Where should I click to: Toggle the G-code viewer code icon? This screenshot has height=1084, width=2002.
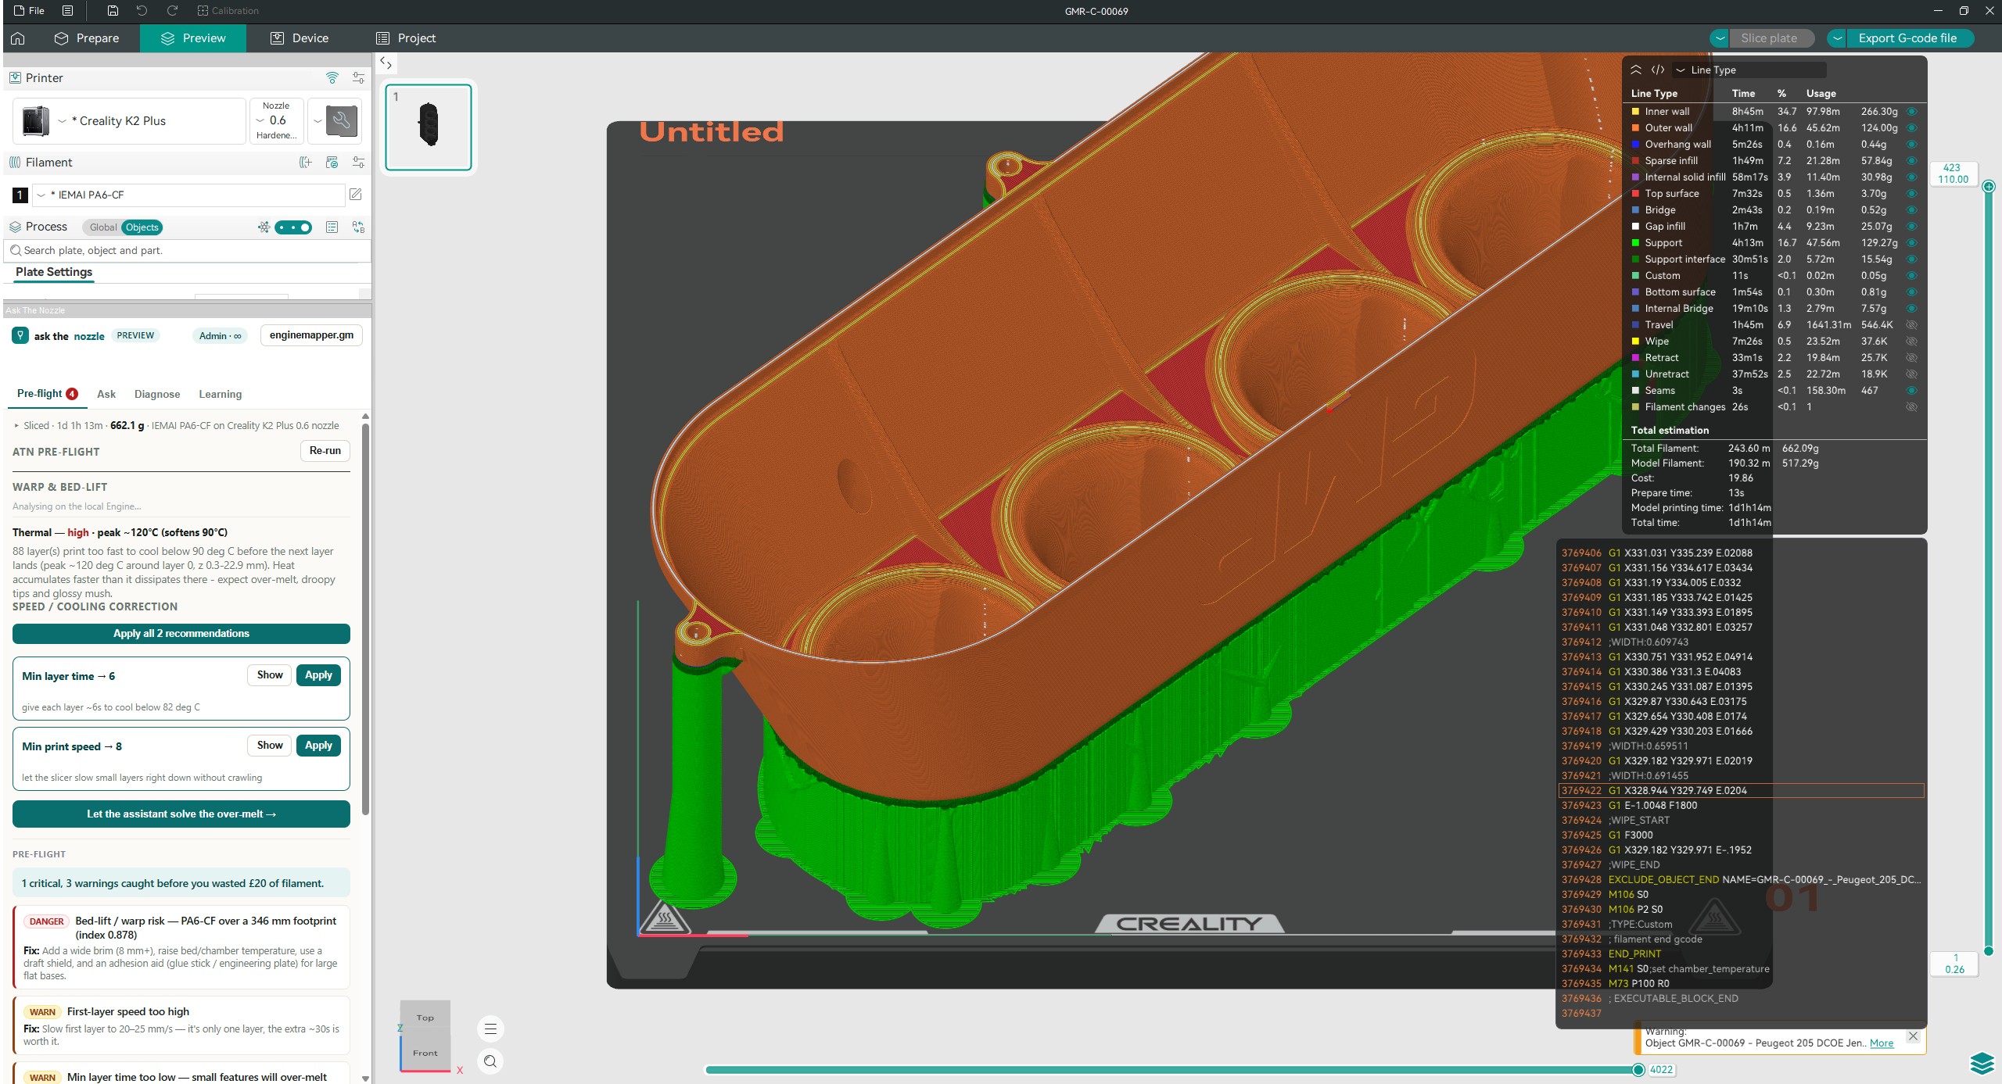point(1657,70)
